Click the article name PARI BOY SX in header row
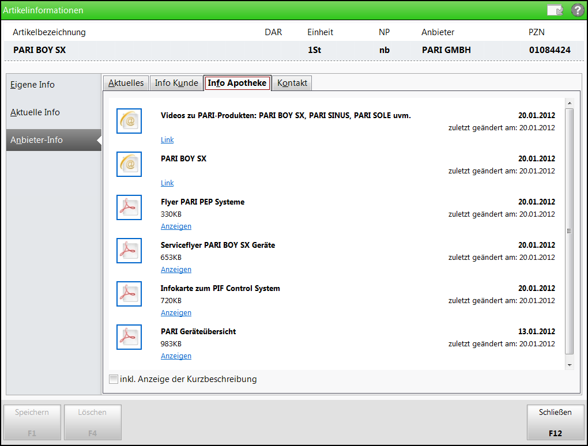Image resolution: width=588 pixels, height=446 pixels. pyautogui.click(x=40, y=50)
